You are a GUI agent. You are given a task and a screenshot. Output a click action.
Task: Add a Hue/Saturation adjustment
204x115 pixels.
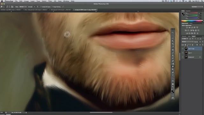pos(186,31)
